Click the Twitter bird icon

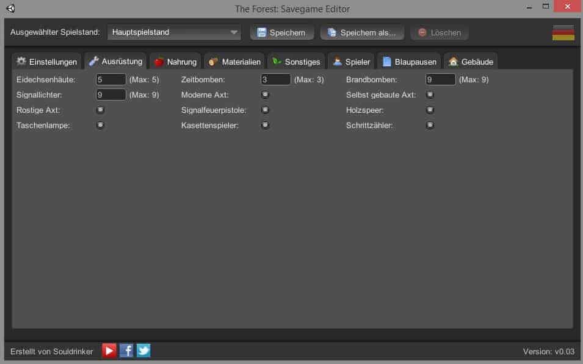[x=143, y=351]
